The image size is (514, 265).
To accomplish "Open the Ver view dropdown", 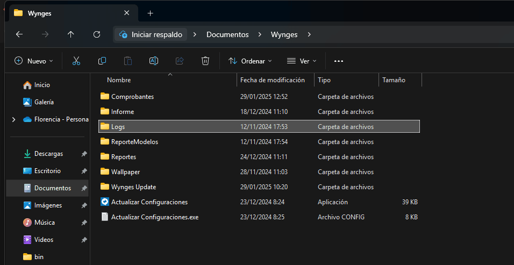I will click(x=302, y=61).
